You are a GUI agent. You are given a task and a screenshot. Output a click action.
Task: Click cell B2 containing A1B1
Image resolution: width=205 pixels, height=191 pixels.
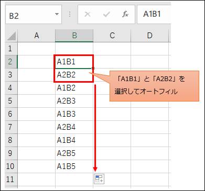pos(74,62)
